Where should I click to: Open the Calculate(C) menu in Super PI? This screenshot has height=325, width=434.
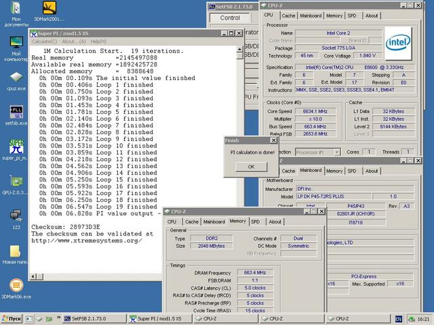pos(44,41)
